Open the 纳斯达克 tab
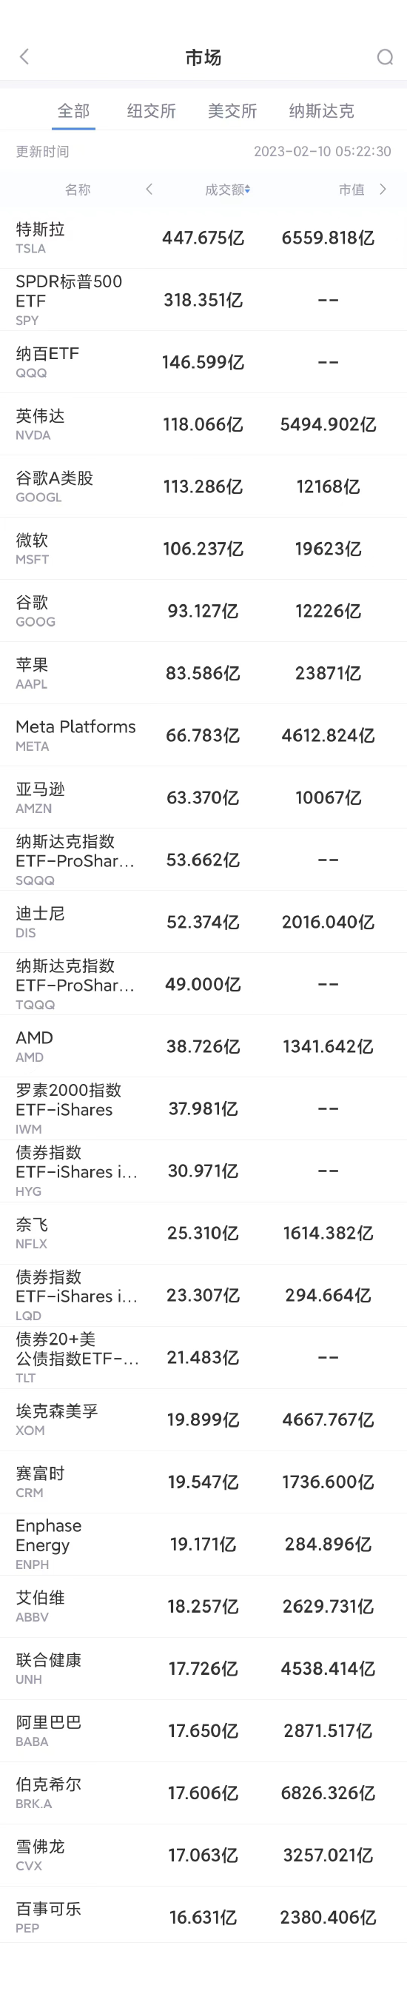 point(321,111)
